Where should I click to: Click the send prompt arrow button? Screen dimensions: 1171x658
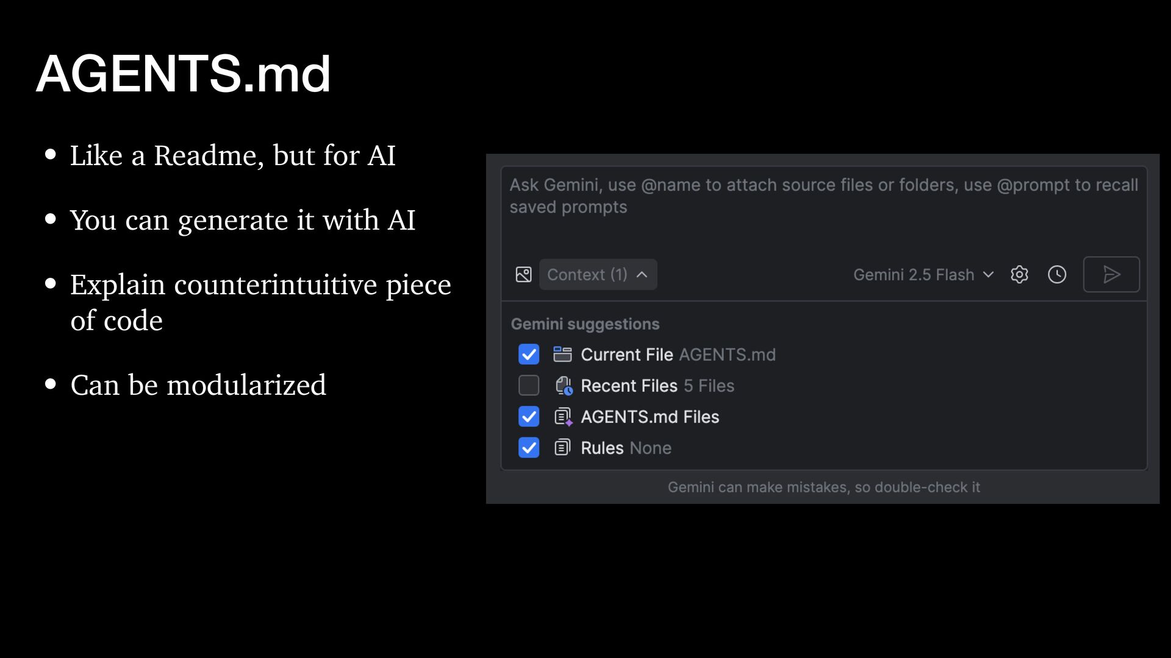click(1111, 275)
